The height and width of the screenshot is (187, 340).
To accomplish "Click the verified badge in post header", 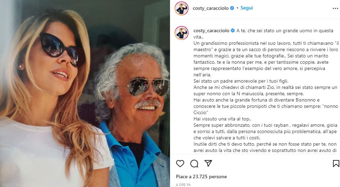I will tap(232, 8).
